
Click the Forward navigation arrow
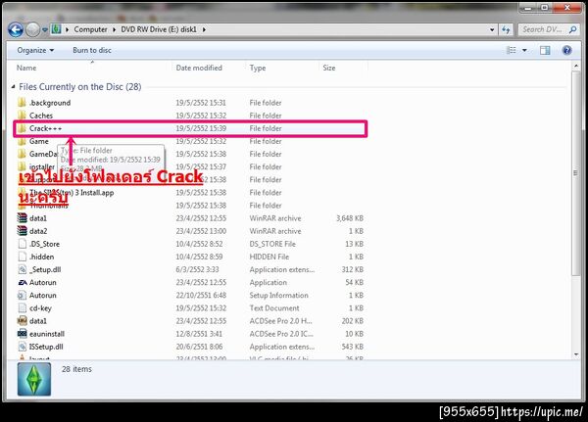point(32,29)
